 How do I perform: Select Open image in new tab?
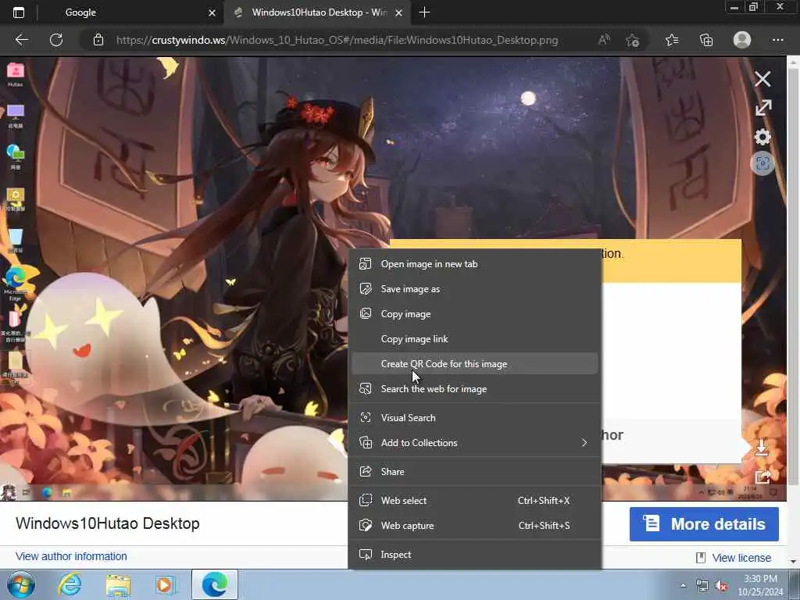click(474, 264)
